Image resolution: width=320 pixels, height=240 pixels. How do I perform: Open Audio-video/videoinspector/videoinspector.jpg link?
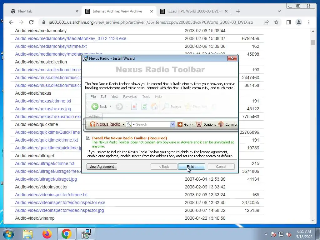pos(59,210)
